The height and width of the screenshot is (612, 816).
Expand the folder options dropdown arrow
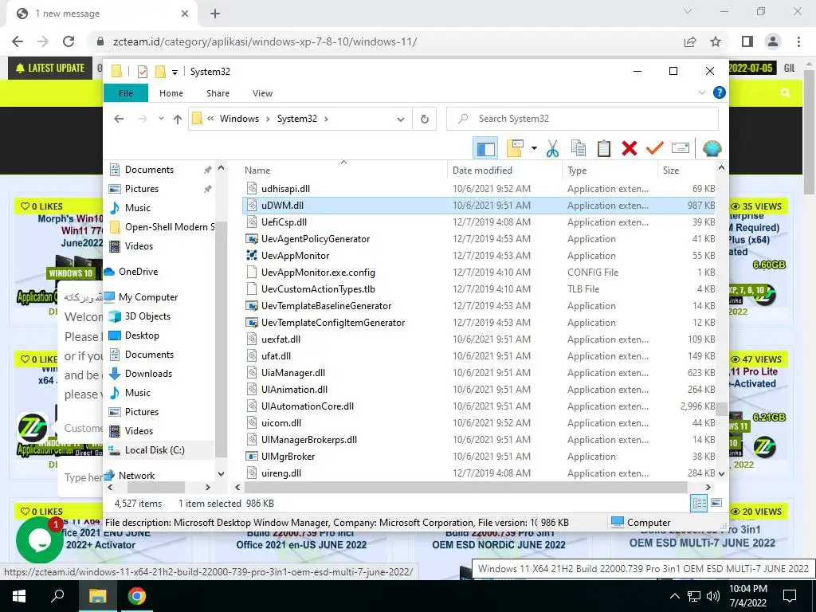534,149
